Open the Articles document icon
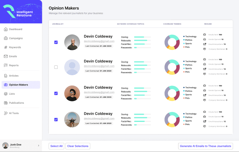The image size is (239, 152). tap(6, 76)
